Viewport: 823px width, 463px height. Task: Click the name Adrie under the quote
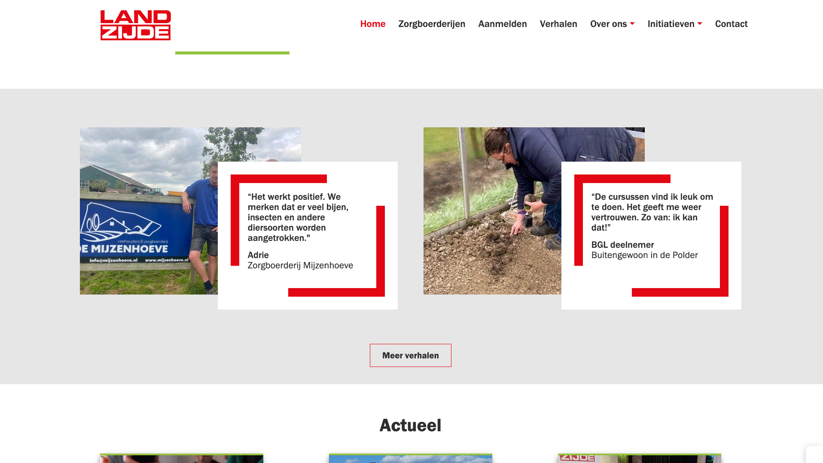pos(258,255)
